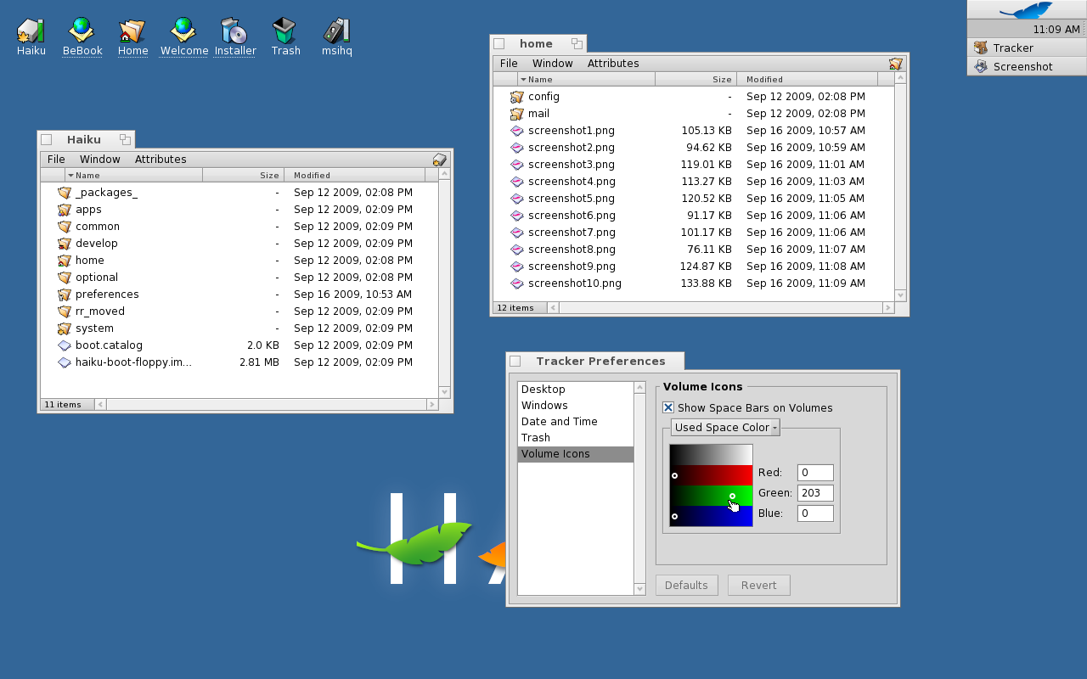Click the volume icon in Haiku window menu bar
This screenshot has width=1087, height=679.
coord(440,160)
